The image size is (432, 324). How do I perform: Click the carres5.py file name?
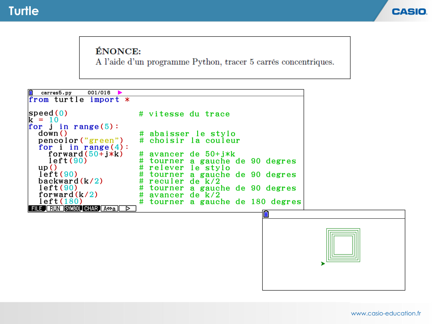pyautogui.click(x=56, y=93)
